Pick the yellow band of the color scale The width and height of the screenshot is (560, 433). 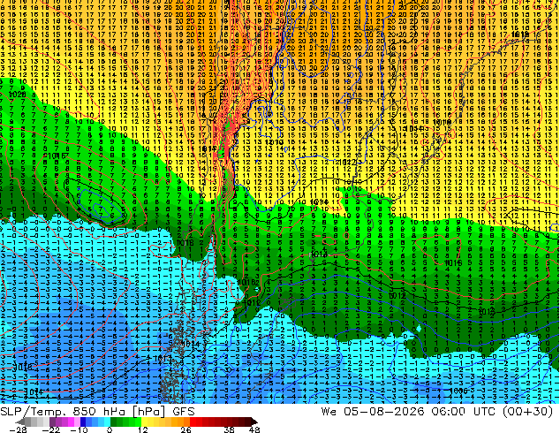point(150,422)
